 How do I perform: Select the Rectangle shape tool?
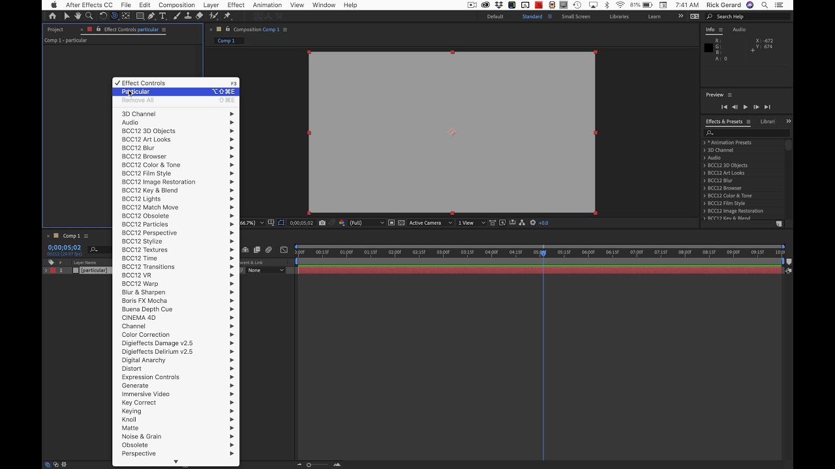(x=140, y=16)
